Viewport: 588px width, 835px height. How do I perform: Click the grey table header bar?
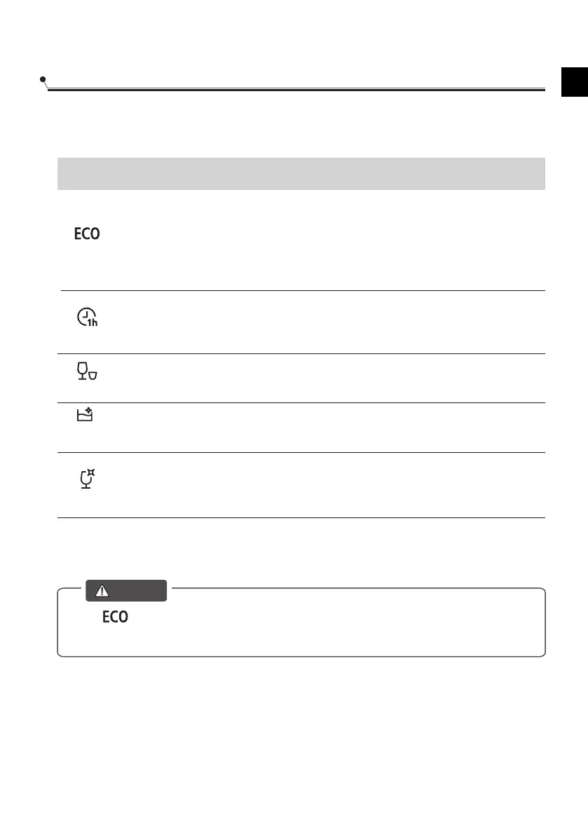click(301, 173)
